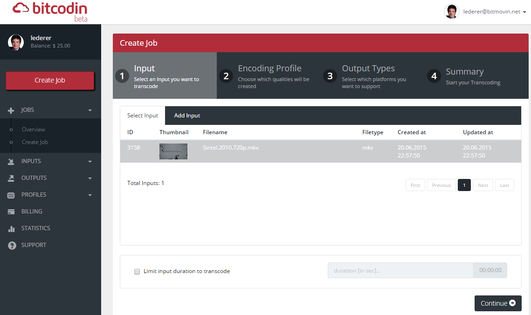Expand the INPUTS menu arrow
The image size is (531, 315).
(90, 162)
